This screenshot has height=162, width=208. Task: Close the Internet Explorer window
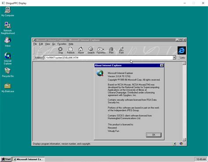pyautogui.click(x=184, y=40)
